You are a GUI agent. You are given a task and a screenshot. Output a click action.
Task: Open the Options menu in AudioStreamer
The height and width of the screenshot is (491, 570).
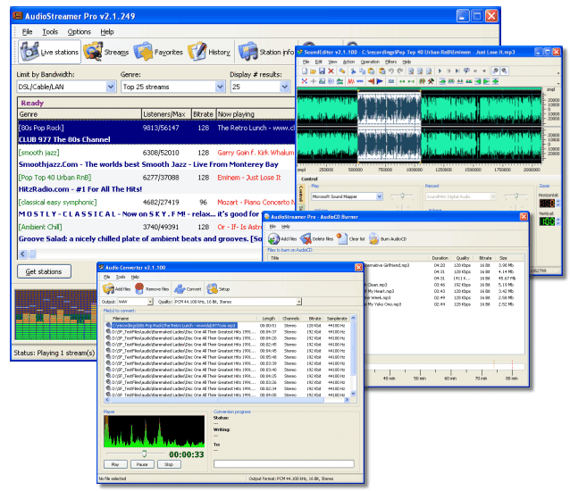79,31
